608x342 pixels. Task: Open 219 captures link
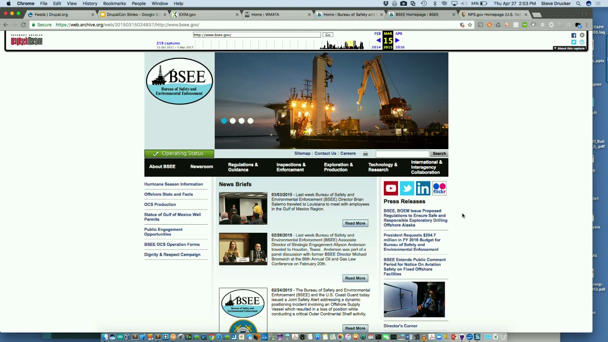pyautogui.click(x=168, y=43)
